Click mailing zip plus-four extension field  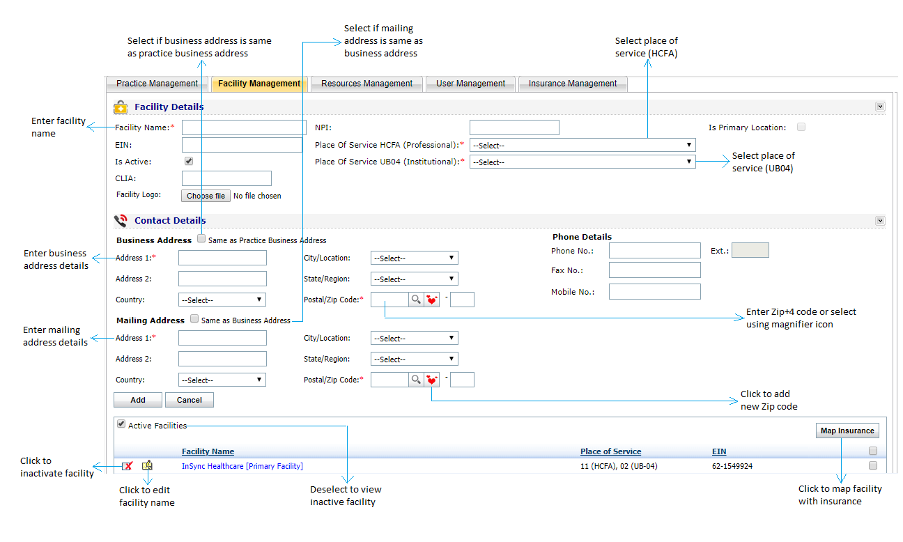463,380
